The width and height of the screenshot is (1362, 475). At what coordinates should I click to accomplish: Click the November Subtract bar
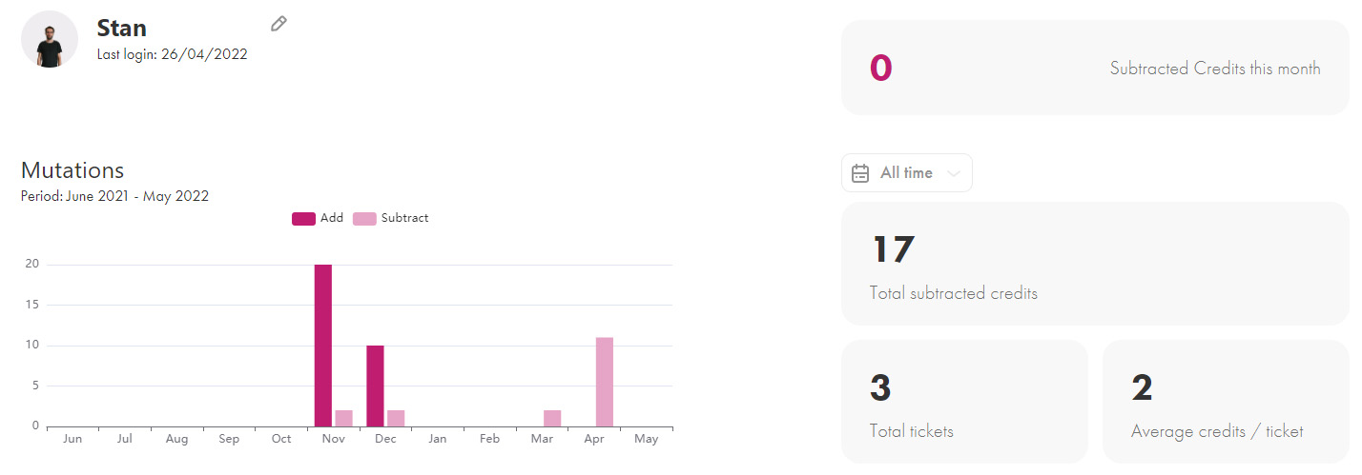pyautogui.click(x=343, y=418)
